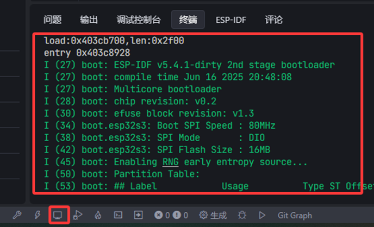374x227 pixels.
Task: Click the lightning flash device icon
Action: tap(38, 215)
